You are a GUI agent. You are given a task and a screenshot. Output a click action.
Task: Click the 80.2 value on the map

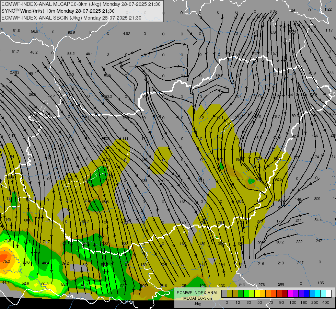pyautogui.click(x=280, y=242)
